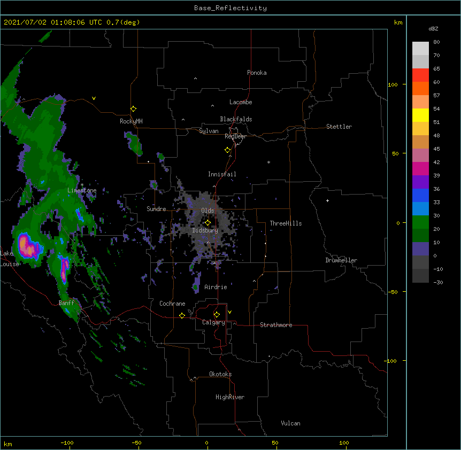
Task: Click the pink-orange storm core near Lake Louise
Action: (28, 246)
